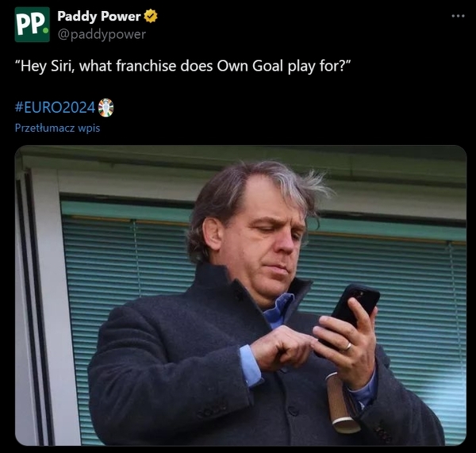Open the Paddy Power display name

[x=99, y=16]
